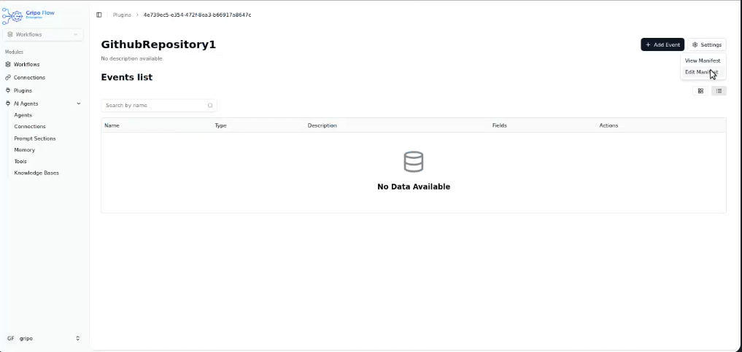The height and width of the screenshot is (352, 742).
Task: Toggle the sidebar panel icon
Action: (x=99, y=15)
